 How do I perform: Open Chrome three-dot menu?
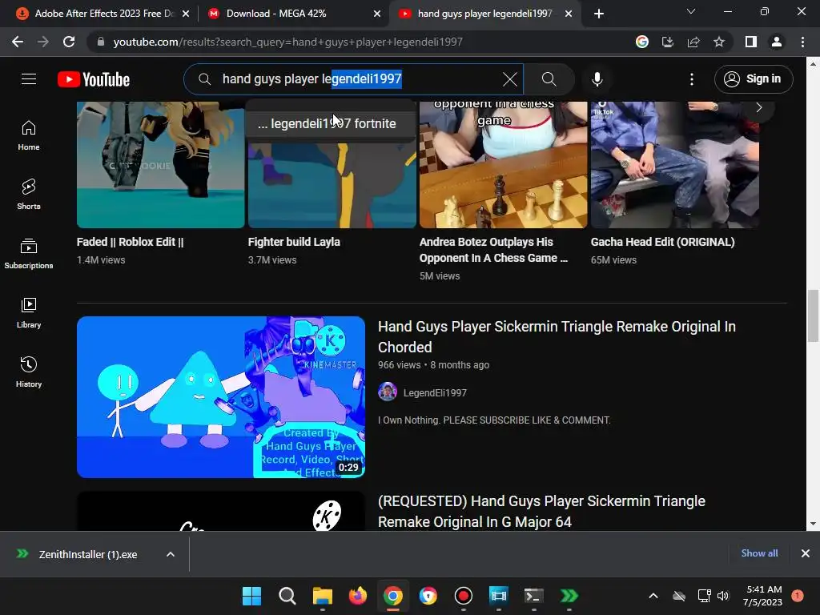802,42
